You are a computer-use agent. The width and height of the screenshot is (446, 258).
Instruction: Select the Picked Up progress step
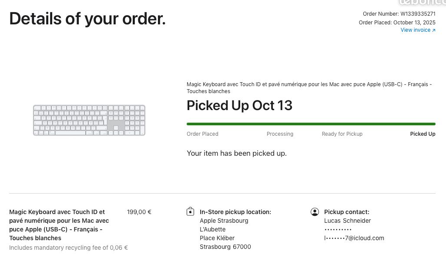click(423, 134)
